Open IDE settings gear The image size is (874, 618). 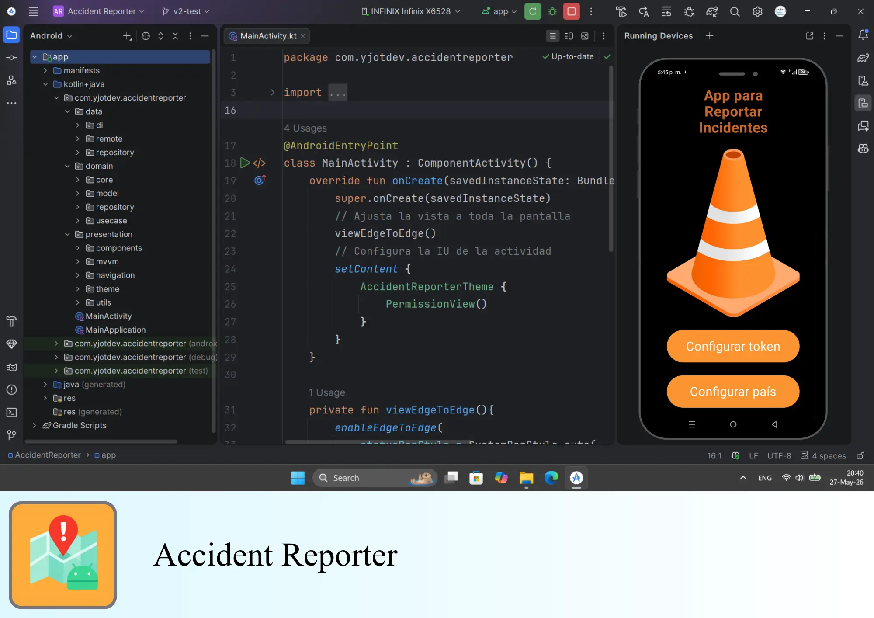(757, 12)
